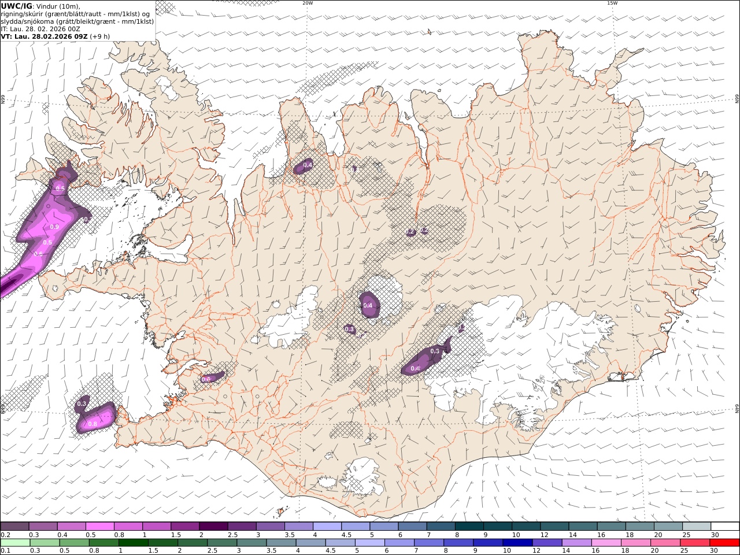The height and width of the screenshot is (555, 740).
Task: Click the bright pink 0.5 snow-scale swatch
Action: pyautogui.click(x=100, y=527)
